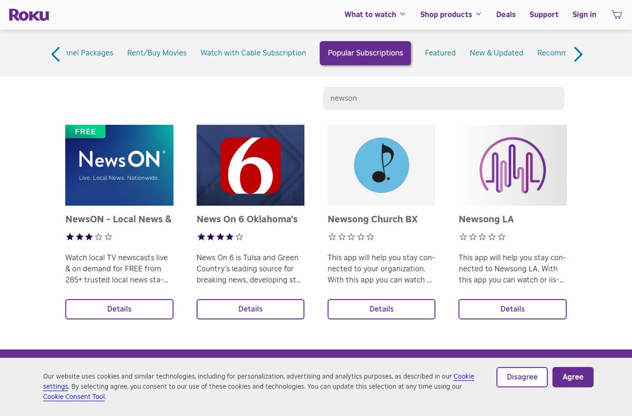Switch to New & Updated category
632x416 pixels.
497,53
